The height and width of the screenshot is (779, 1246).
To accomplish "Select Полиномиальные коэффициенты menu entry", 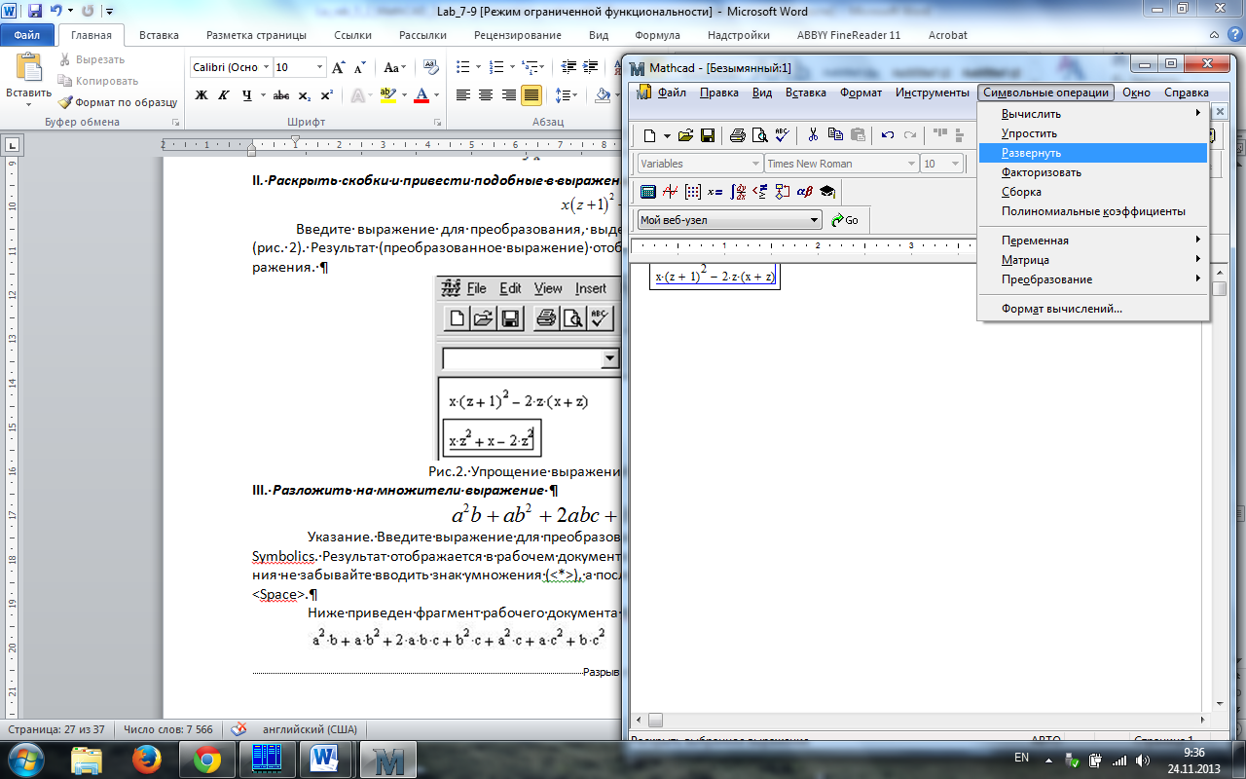I will pyautogui.click(x=1093, y=211).
